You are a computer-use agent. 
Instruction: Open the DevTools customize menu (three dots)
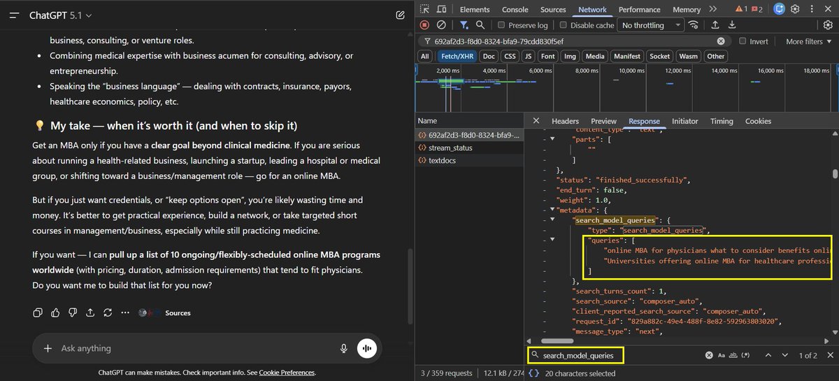[812, 9]
